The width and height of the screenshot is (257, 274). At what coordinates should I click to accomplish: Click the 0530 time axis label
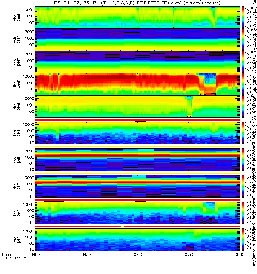tap(188, 254)
